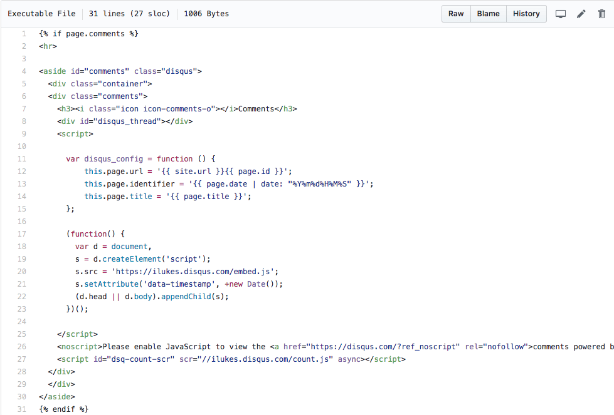The image size is (614, 415).
Task: View the file History
Action: [x=526, y=14]
